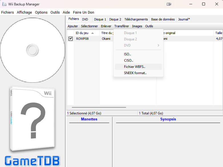This screenshot has height=167, width=223.
Task: Open the Images toolbar menu
Action: coord(137,26)
